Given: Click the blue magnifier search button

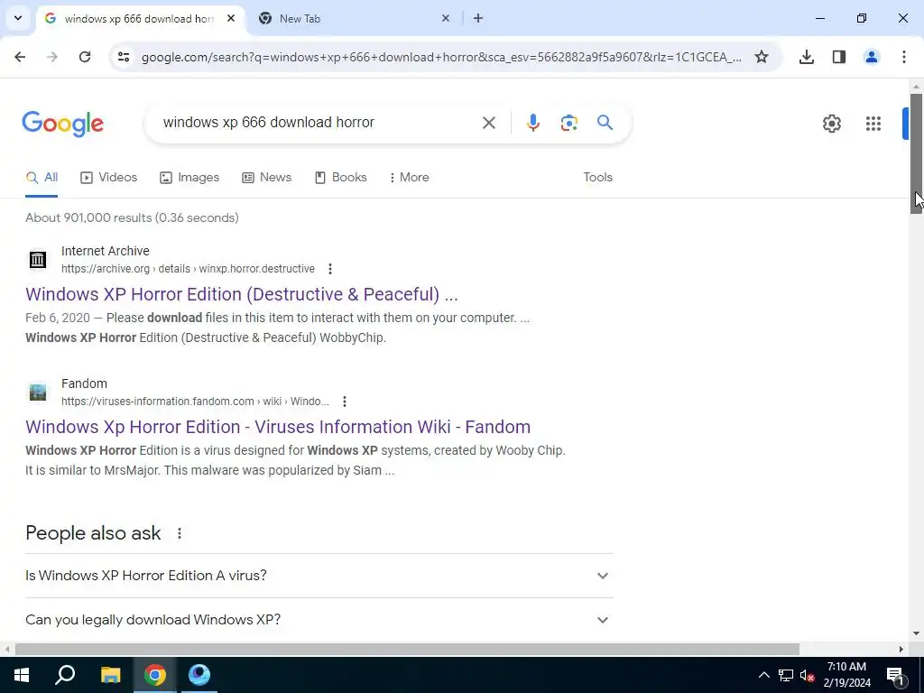Looking at the screenshot, I should pos(605,123).
